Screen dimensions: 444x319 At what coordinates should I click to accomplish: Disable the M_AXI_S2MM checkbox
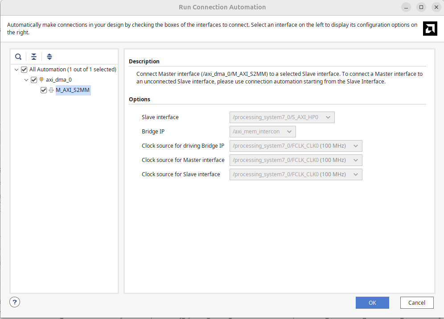(x=44, y=90)
